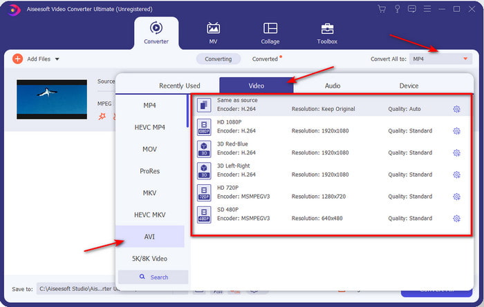The width and height of the screenshot is (484, 307).
Task: Choose ProRes in the format list
Action: (x=150, y=171)
